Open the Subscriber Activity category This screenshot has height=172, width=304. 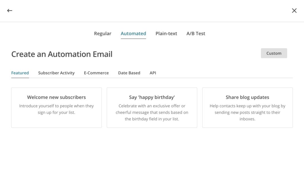tap(56, 73)
